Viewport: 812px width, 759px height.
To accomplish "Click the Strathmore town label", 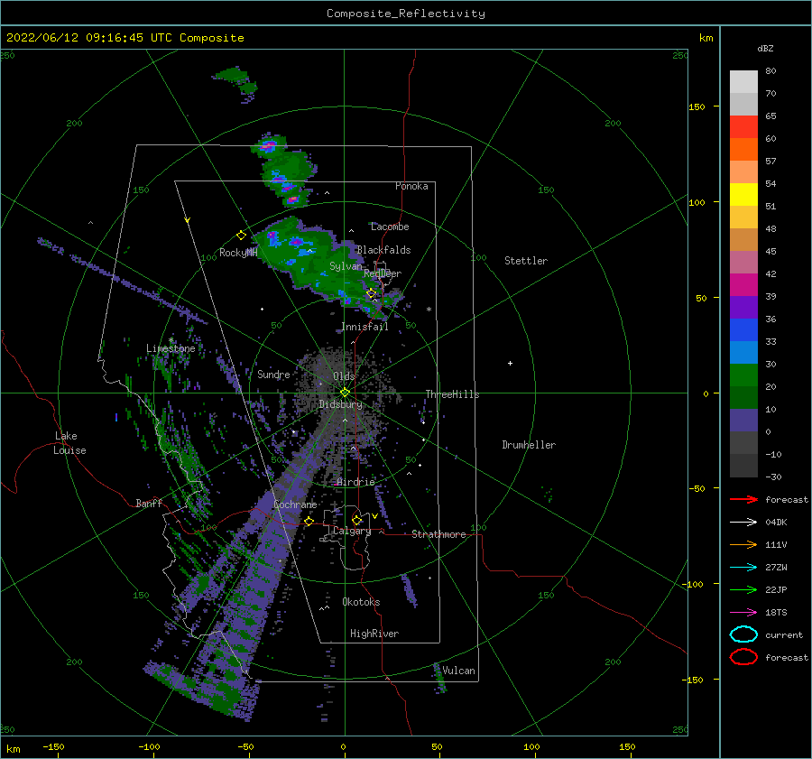I will (438, 534).
